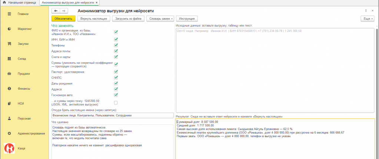The height and width of the screenshot is (159, 379).
Task: Open the Kaspi red logo icon
Action: (x=9, y=148)
